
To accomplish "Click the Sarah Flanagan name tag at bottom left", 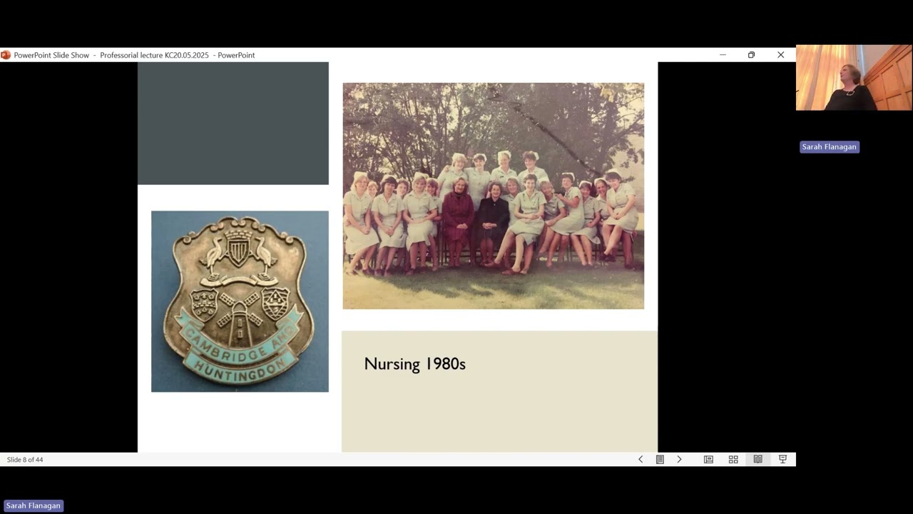I will click(34, 505).
